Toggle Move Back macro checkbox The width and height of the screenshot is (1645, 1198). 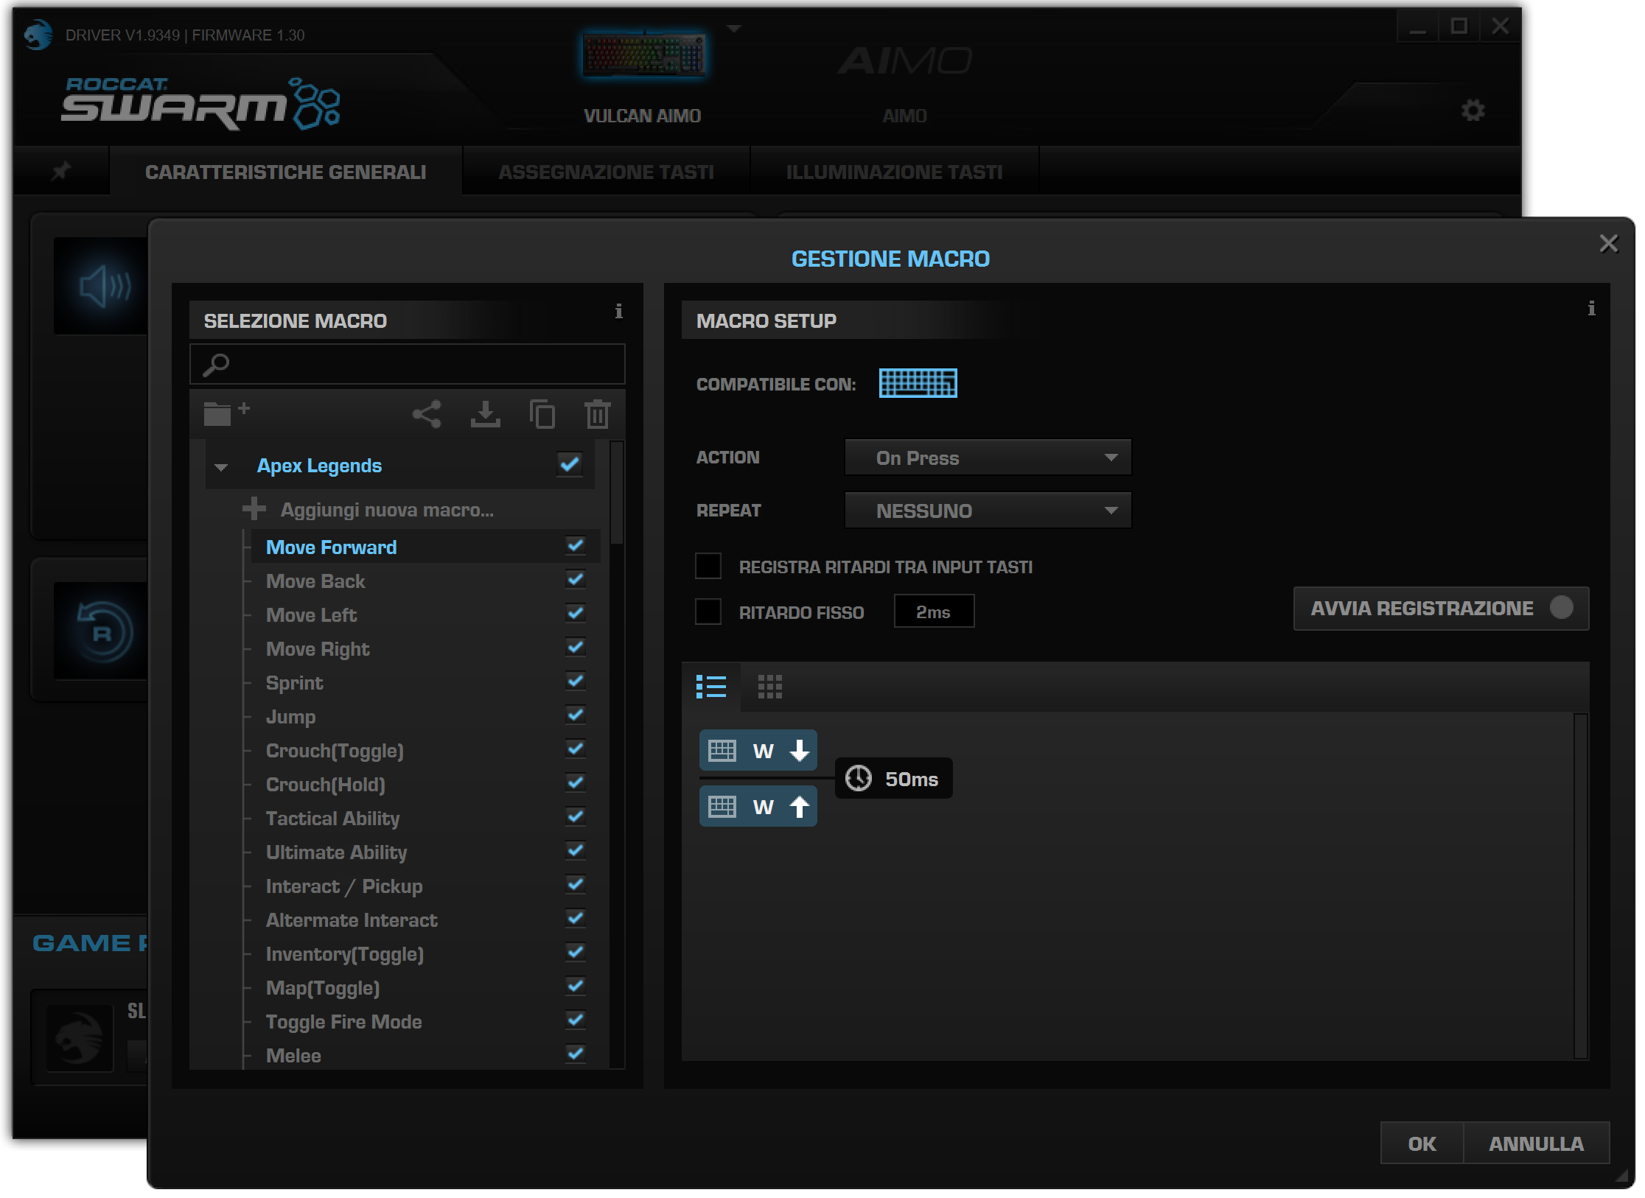click(x=575, y=580)
